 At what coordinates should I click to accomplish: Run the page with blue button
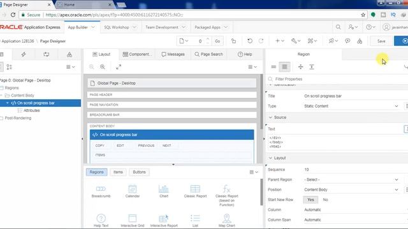pyautogui.click(x=402, y=41)
